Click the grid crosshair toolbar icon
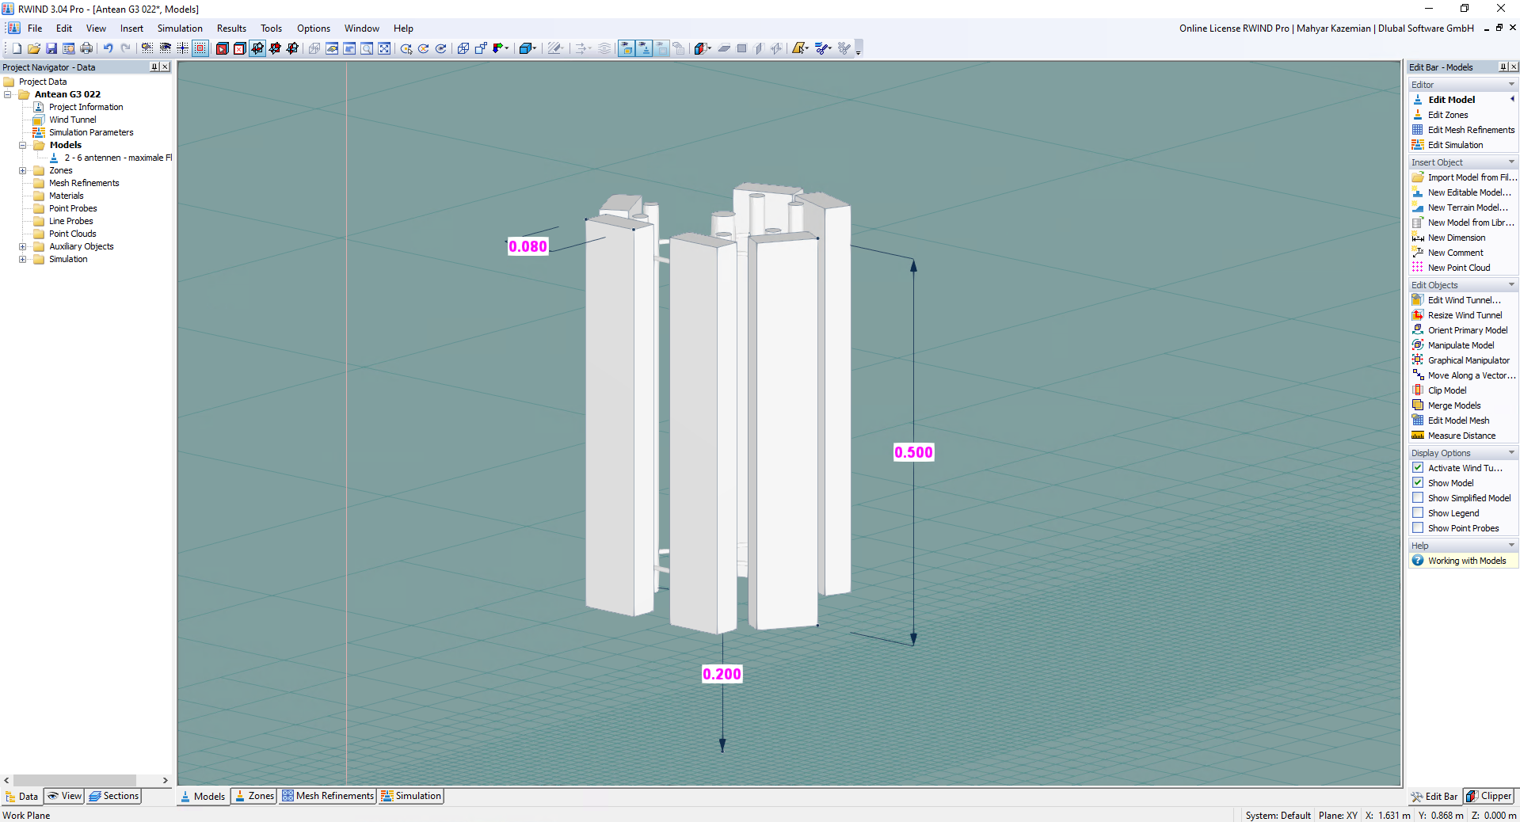1520x822 pixels. (182, 48)
